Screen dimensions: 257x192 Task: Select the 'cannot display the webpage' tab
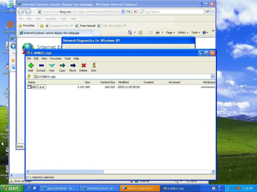click(x=55, y=33)
